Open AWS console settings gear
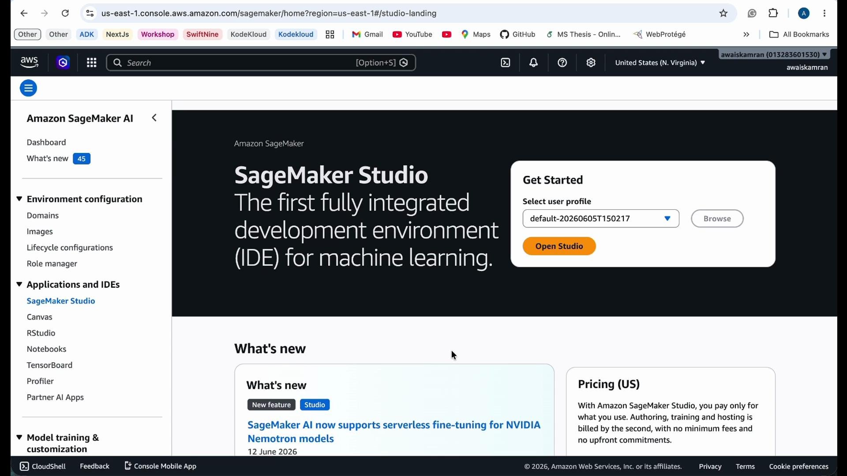 click(591, 63)
